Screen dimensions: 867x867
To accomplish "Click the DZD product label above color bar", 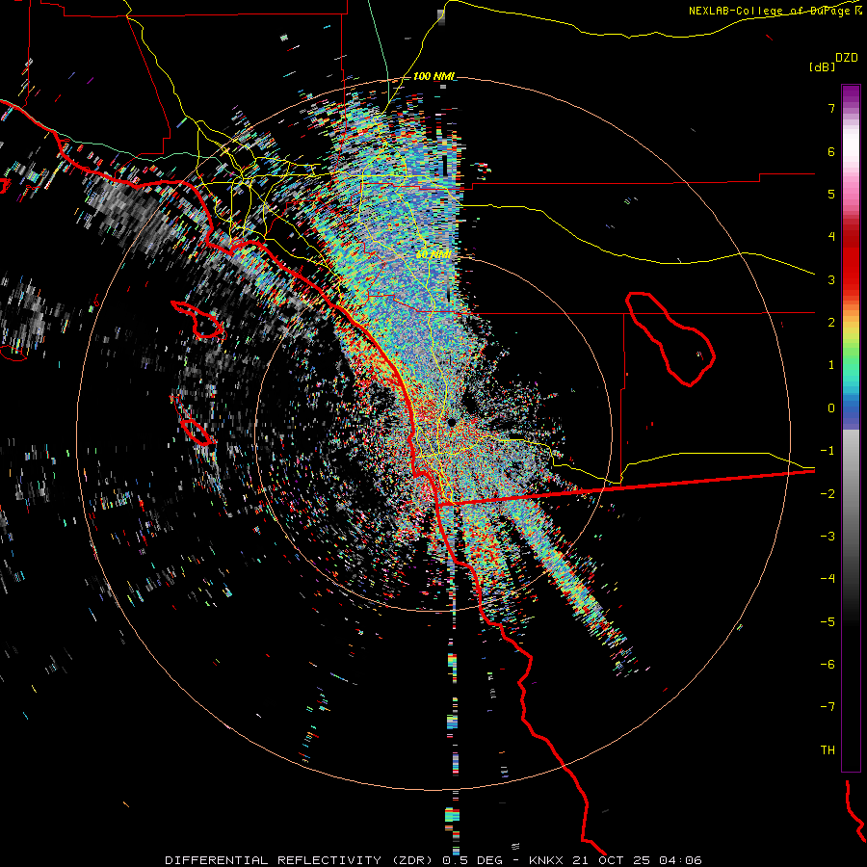I will pyautogui.click(x=846, y=58).
